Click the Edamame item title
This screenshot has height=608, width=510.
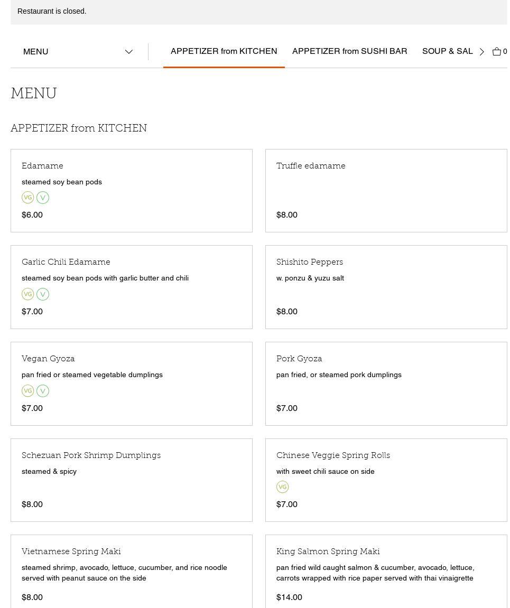point(42,166)
